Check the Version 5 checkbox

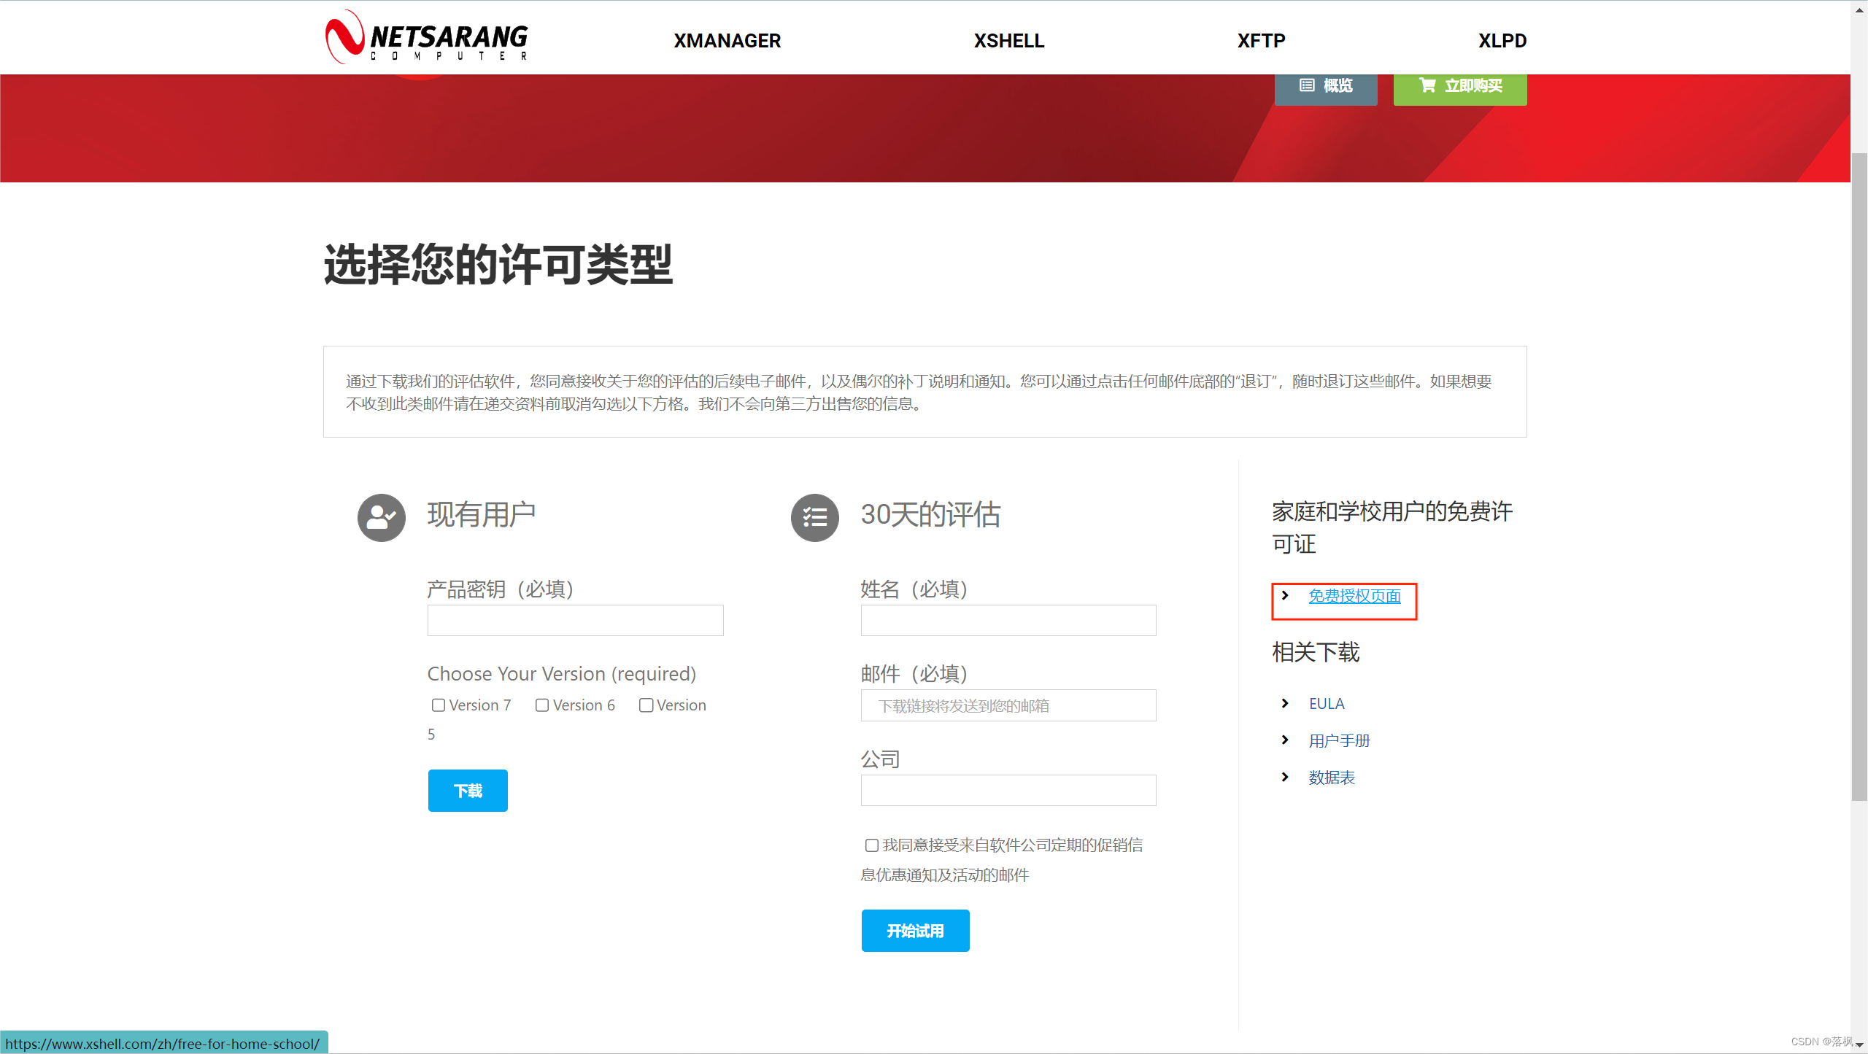point(646,705)
